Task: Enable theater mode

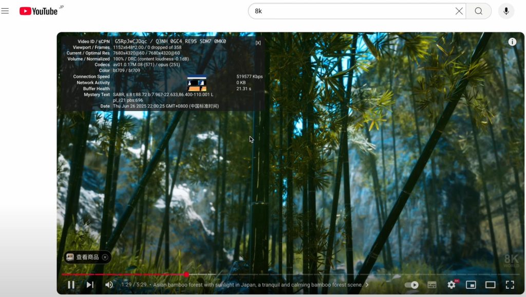Action: click(x=491, y=285)
